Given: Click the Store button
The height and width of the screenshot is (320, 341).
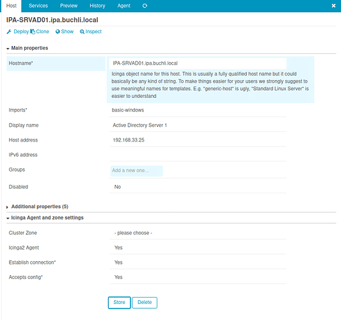Looking at the screenshot, I should (120, 302).
